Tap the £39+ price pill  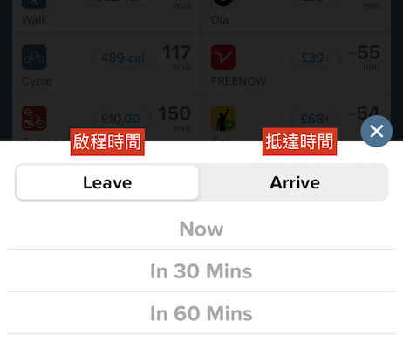316,58
